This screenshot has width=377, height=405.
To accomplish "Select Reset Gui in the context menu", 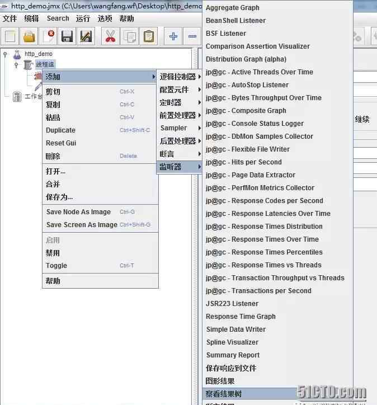I will pyautogui.click(x=100, y=143).
